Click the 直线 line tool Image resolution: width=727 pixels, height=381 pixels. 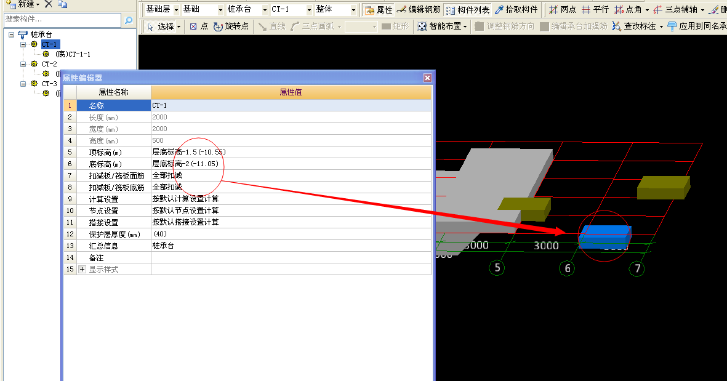click(x=271, y=26)
